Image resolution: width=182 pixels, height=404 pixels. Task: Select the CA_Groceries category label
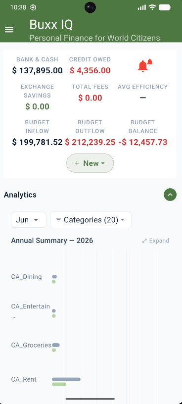[31, 345]
